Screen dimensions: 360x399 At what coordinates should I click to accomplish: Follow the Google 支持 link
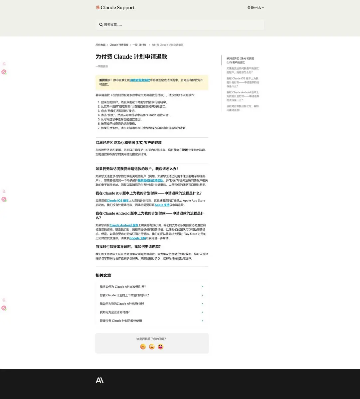pos(138,238)
